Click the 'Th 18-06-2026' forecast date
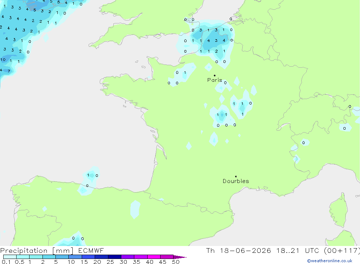This screenshot has width=360, height=264. (x=238, y=251)
